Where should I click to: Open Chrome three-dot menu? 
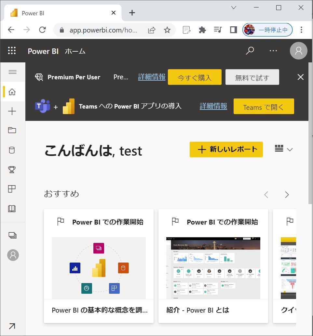click(x=301, y=30)
